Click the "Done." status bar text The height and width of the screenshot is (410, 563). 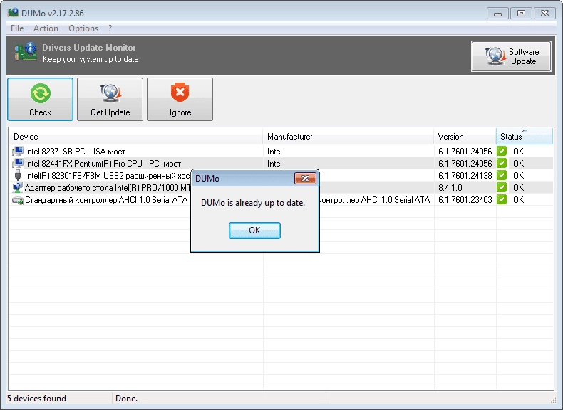126,398
